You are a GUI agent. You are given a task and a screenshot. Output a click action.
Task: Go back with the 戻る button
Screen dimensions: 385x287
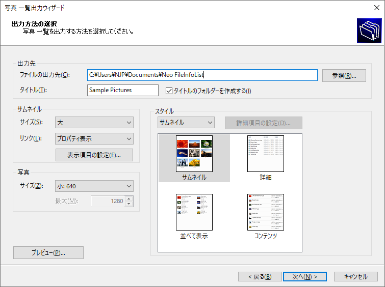click(260, 277)
